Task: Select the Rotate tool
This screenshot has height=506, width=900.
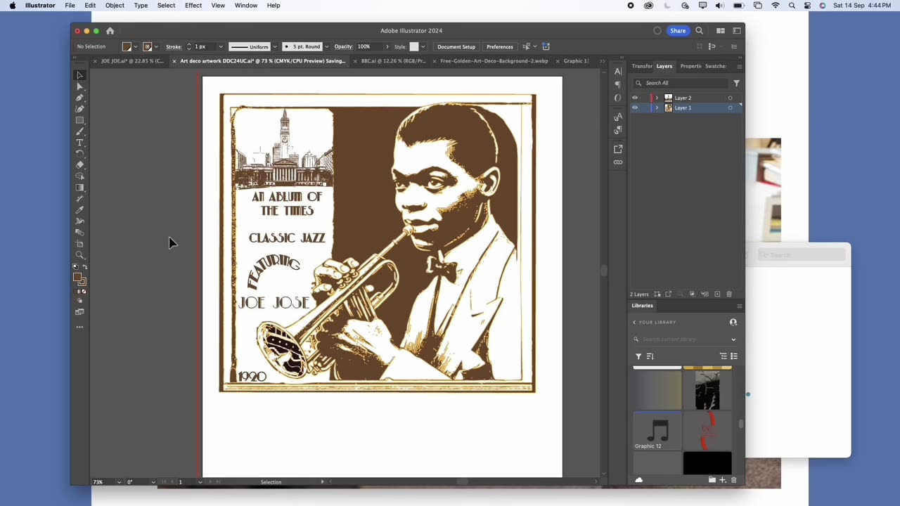Action: point(79,154)
